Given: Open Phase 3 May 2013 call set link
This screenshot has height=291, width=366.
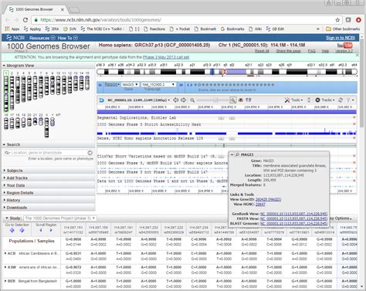Looking at the screenshot, I should pos(166,57).
